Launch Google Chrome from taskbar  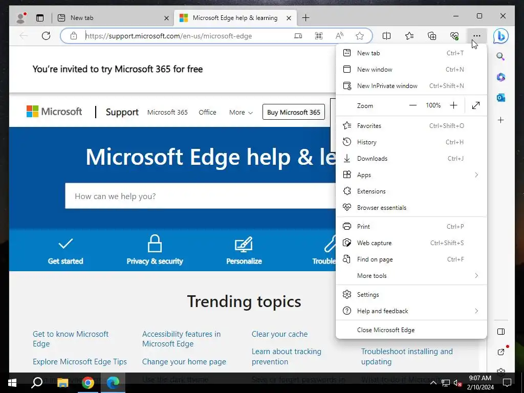coord(88,383)
